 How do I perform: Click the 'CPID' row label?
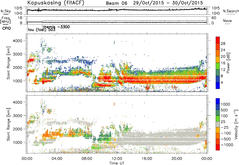click(7, 28)
